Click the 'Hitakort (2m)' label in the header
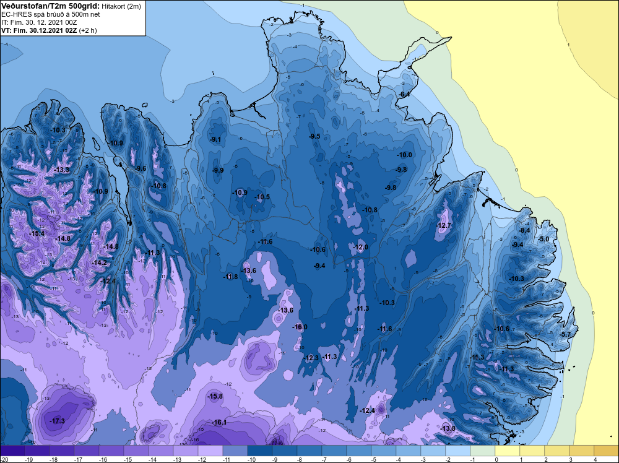This screenshot has height=463, width=619. point(121,6)
